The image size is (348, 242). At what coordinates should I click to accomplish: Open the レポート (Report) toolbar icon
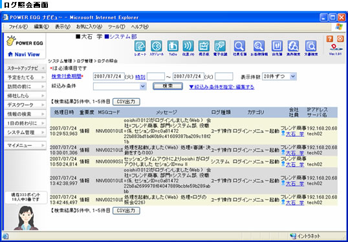pos(140,48)
